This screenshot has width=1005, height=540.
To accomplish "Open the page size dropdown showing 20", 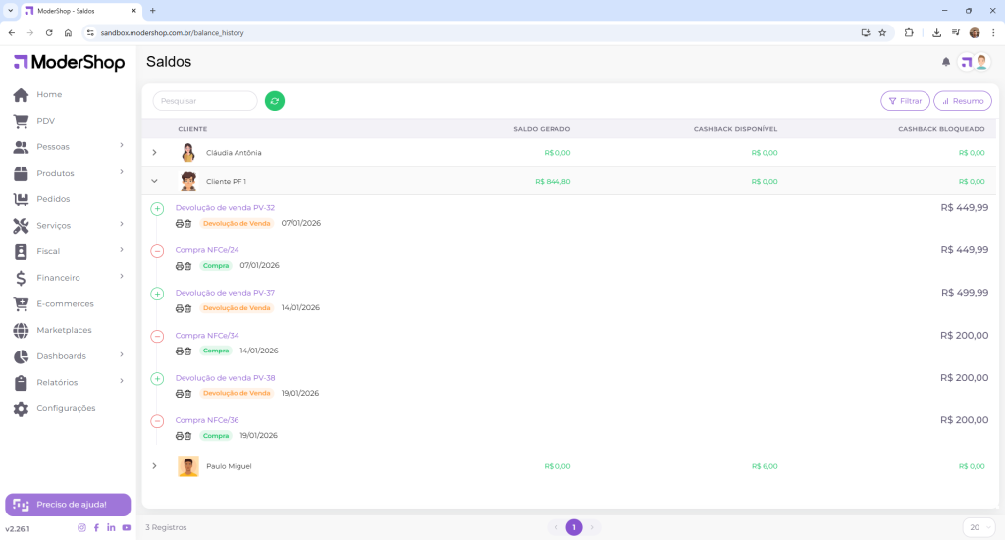I will click(979, 527).
